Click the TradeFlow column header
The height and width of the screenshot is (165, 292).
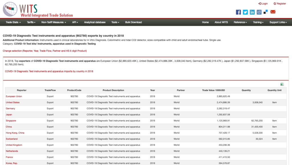[50, 90]
